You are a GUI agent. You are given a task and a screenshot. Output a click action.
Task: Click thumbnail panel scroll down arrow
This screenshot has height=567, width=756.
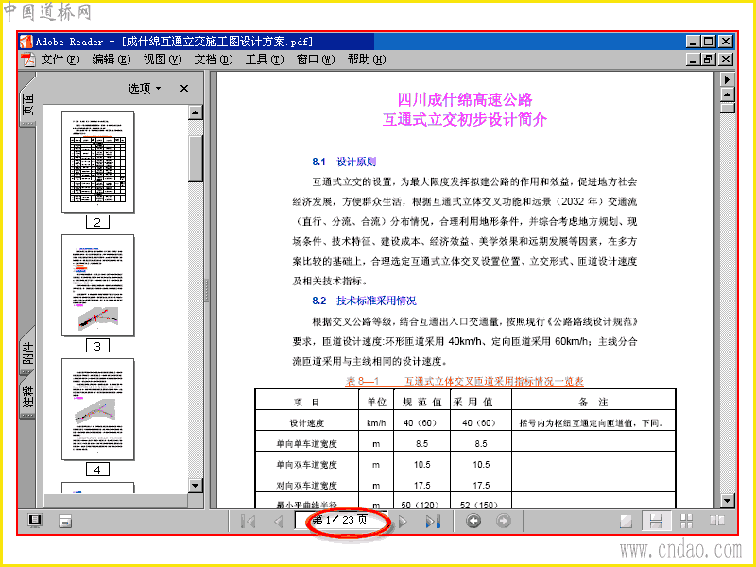coord(196,486)
